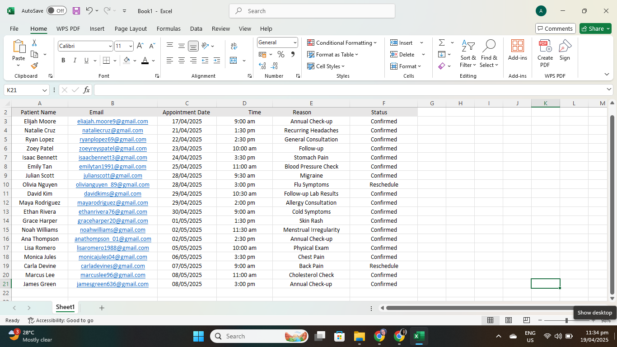617x347 pixels.
Task: Click the Copy icon in Clipboard group
Action: pyautogui.click(x=34, y=54)
